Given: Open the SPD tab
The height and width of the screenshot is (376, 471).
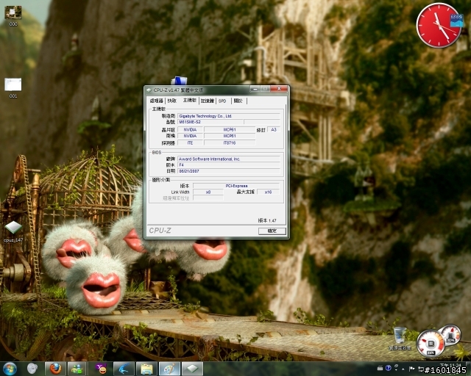Looking at the screenshot, I should (x=222, y=101).
